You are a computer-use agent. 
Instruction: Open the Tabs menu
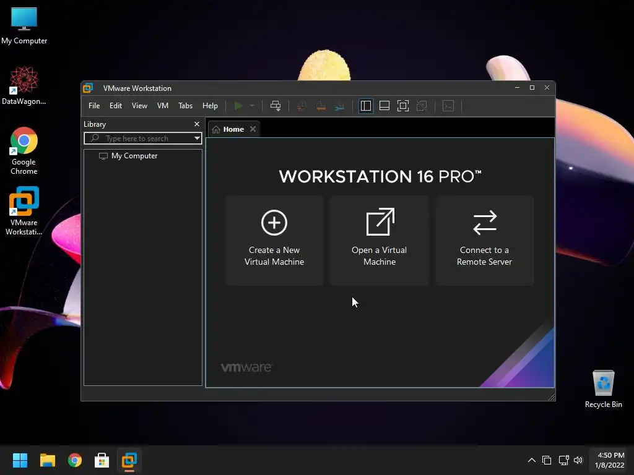tap(185, 106)
